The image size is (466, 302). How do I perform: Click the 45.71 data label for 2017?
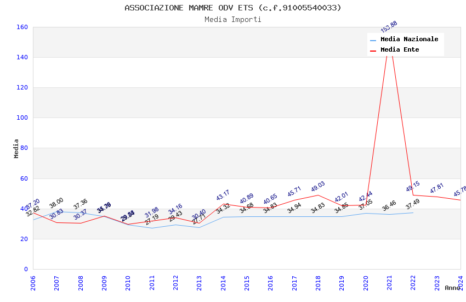[x=294, y=191]
